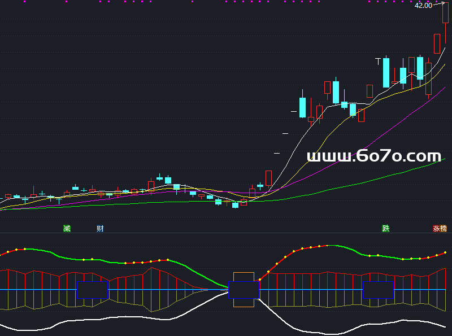This screenshot has width=452, height=336.
Task: Click the blue 财 marker icon
Action: 100,229
